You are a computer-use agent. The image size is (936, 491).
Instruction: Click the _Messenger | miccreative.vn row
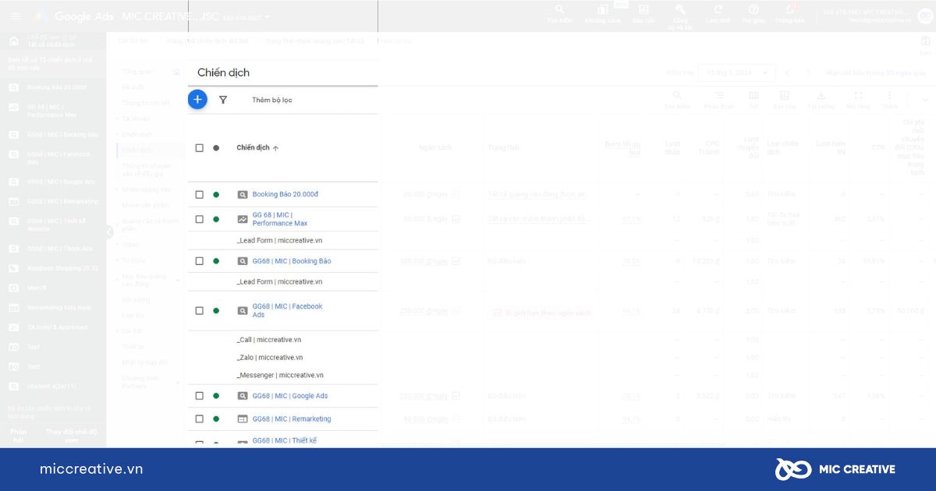[x=279, y=375]
